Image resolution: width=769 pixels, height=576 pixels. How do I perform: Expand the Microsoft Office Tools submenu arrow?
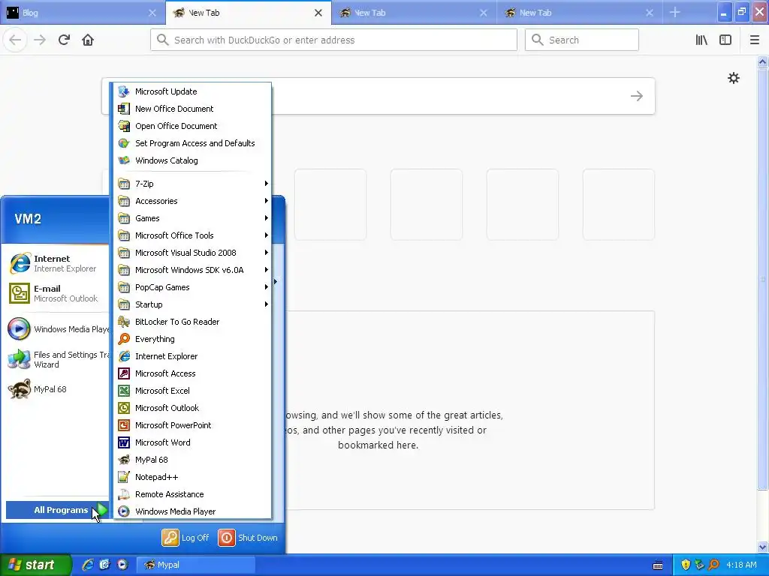(x=267, y=235)
